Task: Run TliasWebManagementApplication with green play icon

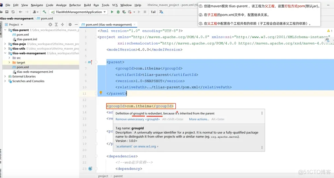Action: [112, 12]
